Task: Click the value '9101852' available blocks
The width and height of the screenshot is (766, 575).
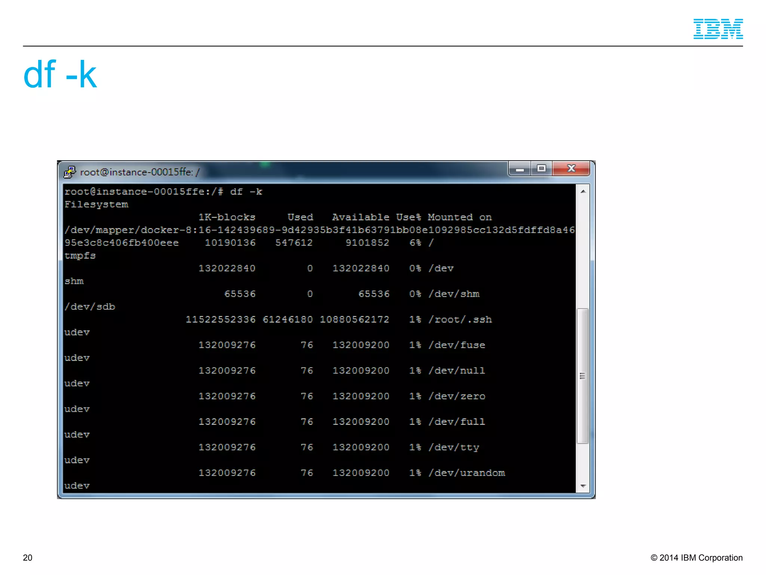Action: (367, 243)
